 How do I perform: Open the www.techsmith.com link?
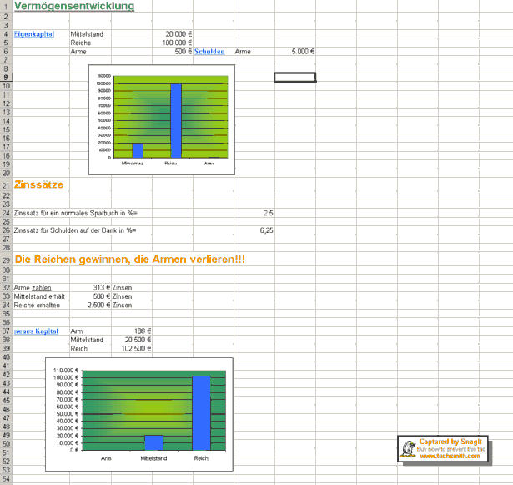[x=450, y=456]
